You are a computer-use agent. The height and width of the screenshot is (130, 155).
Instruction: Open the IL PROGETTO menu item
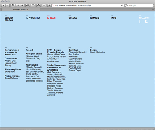click(x=33, y=18)
